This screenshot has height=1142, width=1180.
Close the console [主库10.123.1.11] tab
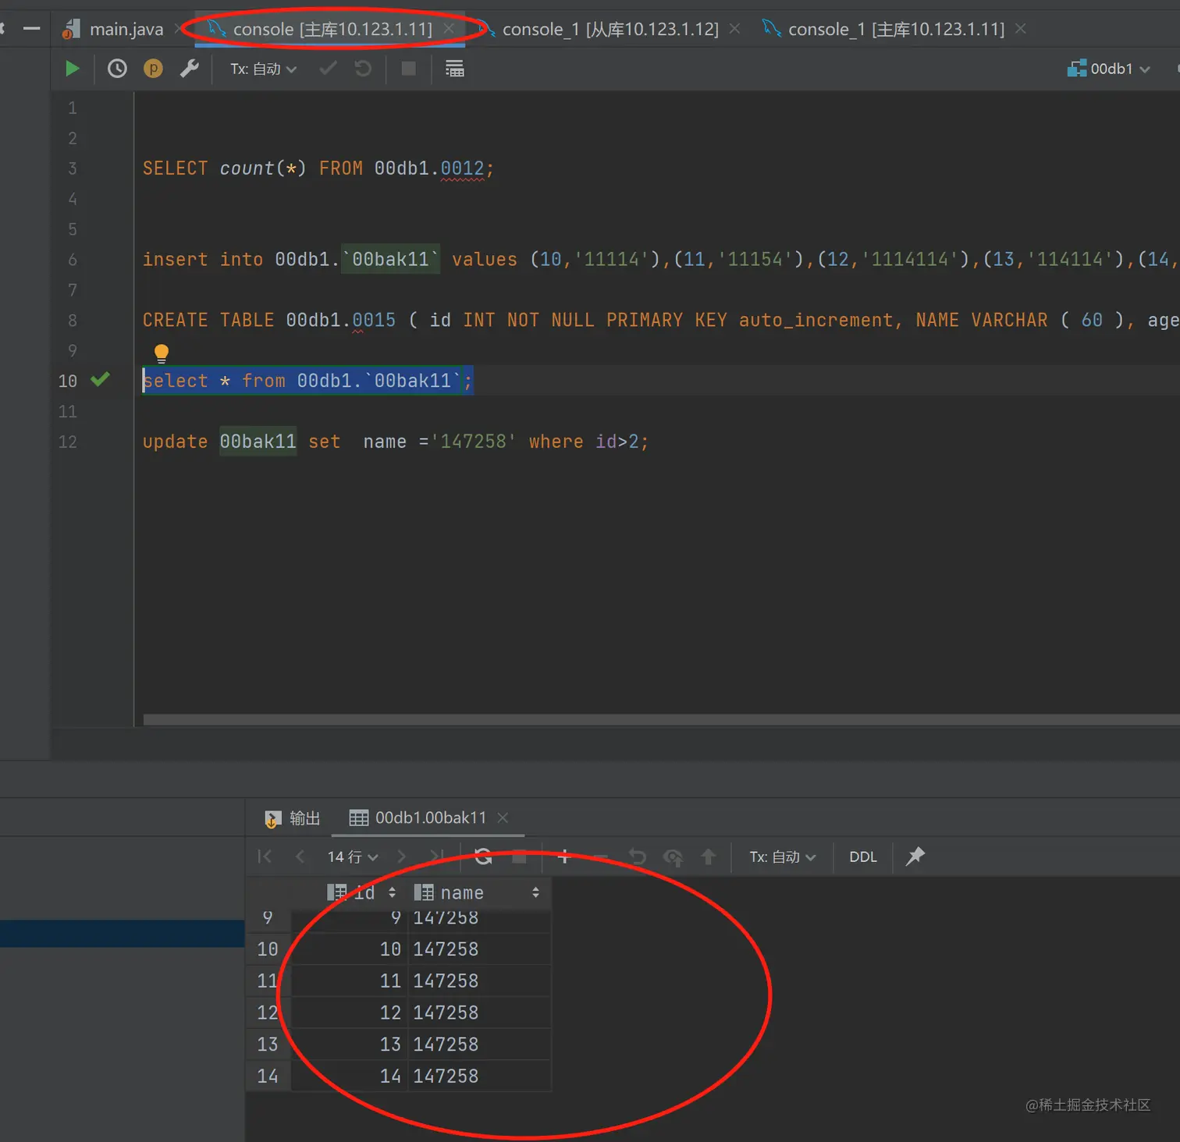[449, 29]
